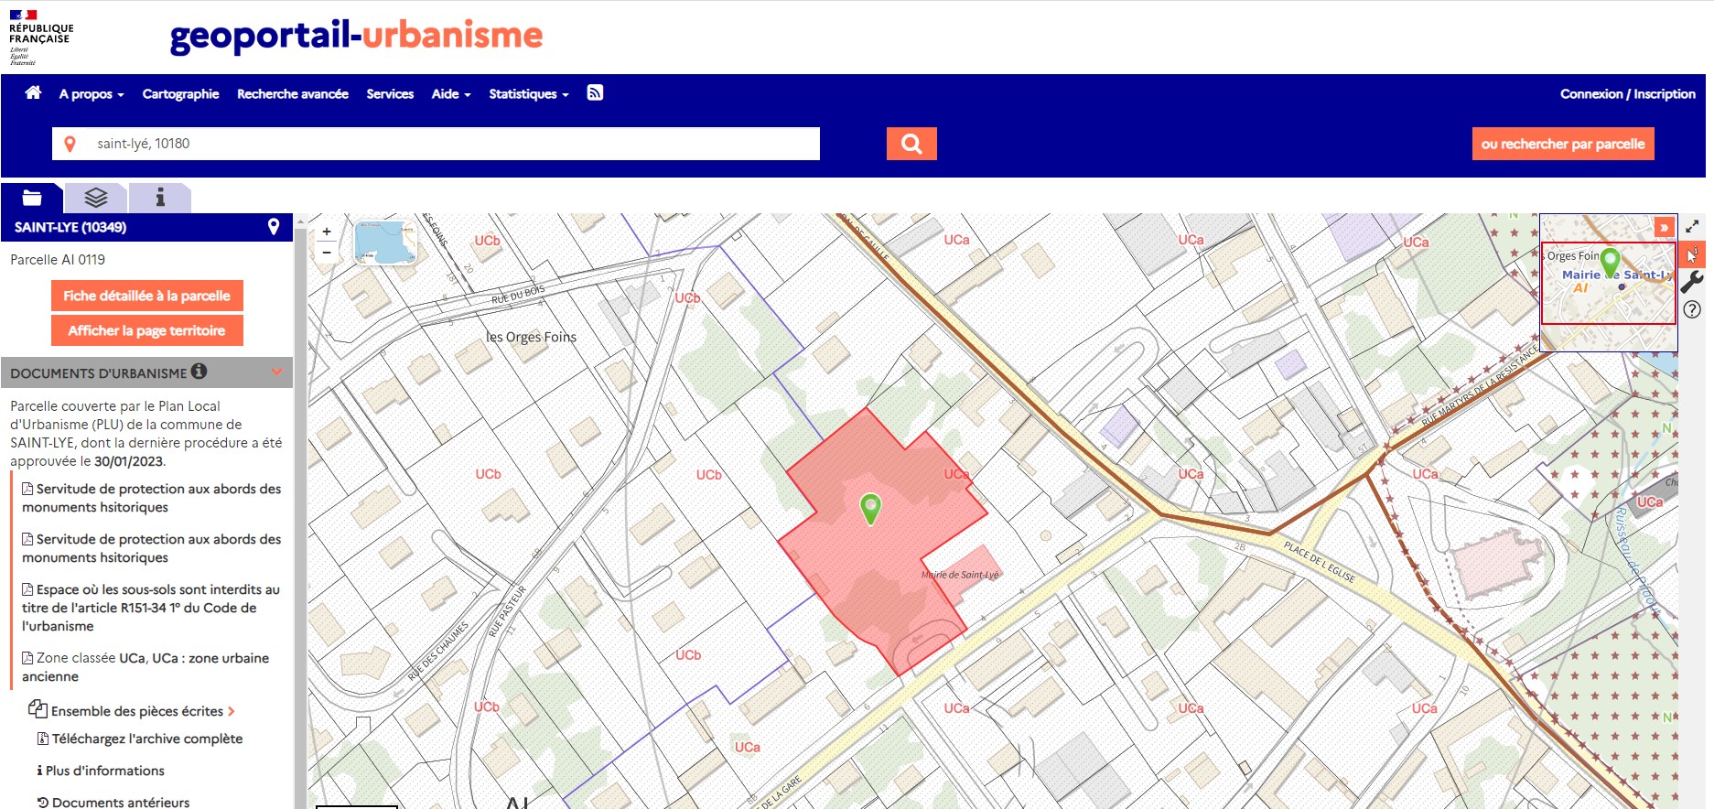1714x809 pixels.
Task: Click the 'RUE DU BOIS' street label
Action: point(518,295)
